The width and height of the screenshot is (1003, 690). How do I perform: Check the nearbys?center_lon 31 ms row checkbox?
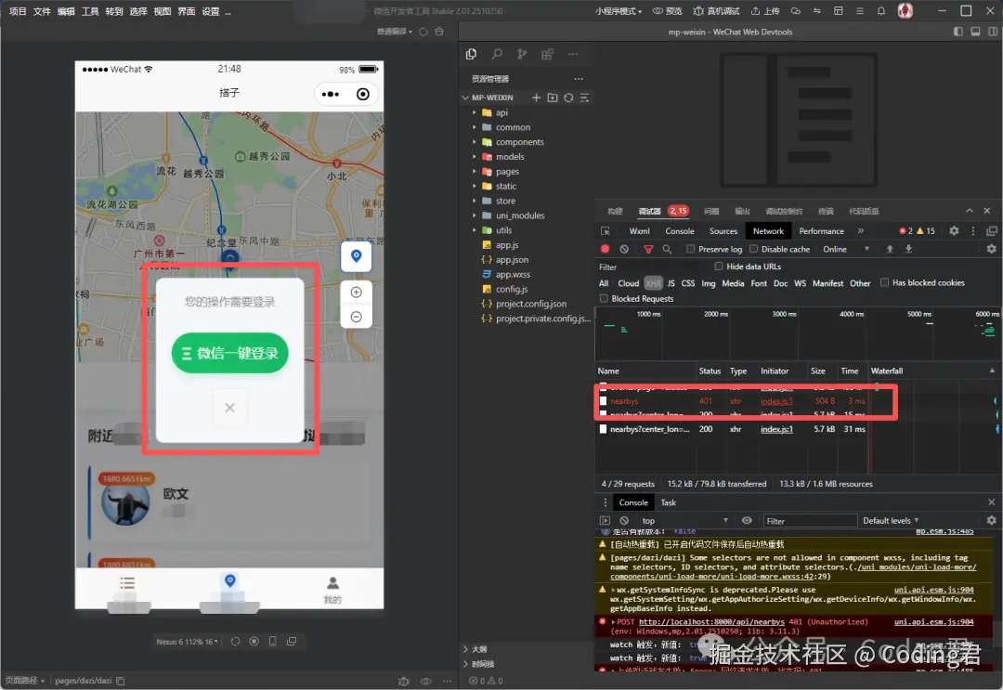click(603, 429)
